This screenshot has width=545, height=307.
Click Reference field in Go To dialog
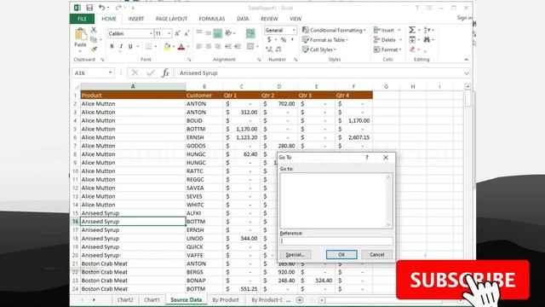click(x=336, y=240)
